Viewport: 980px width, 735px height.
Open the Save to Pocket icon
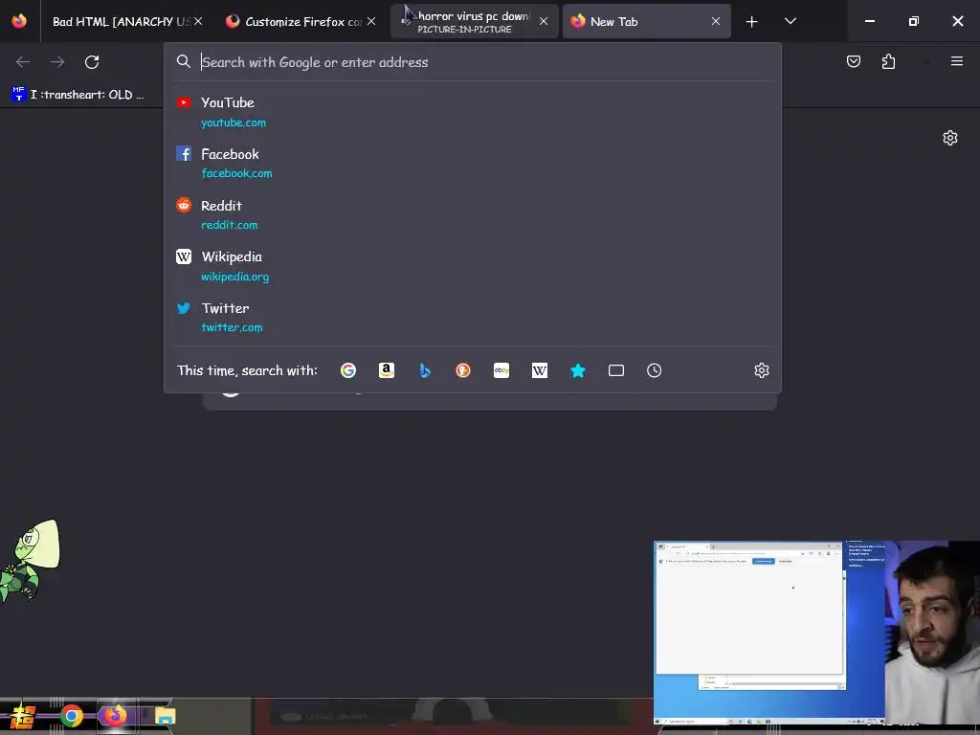coord(853,61)
